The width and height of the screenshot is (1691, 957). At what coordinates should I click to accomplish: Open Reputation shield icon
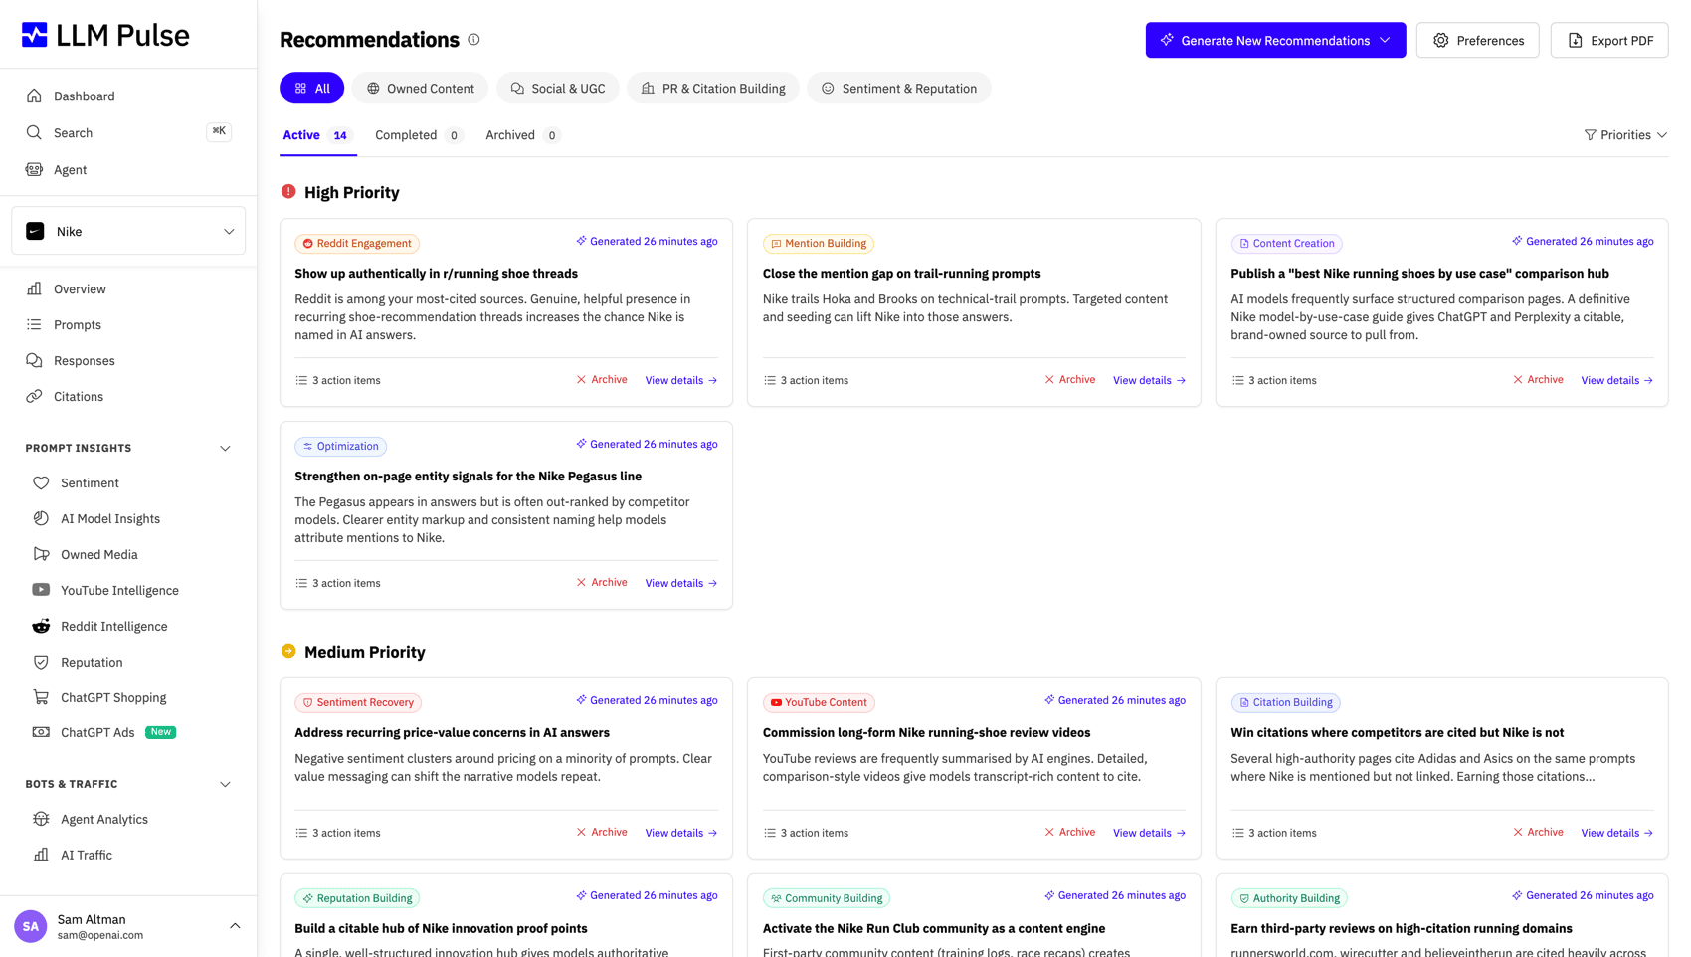41,663
